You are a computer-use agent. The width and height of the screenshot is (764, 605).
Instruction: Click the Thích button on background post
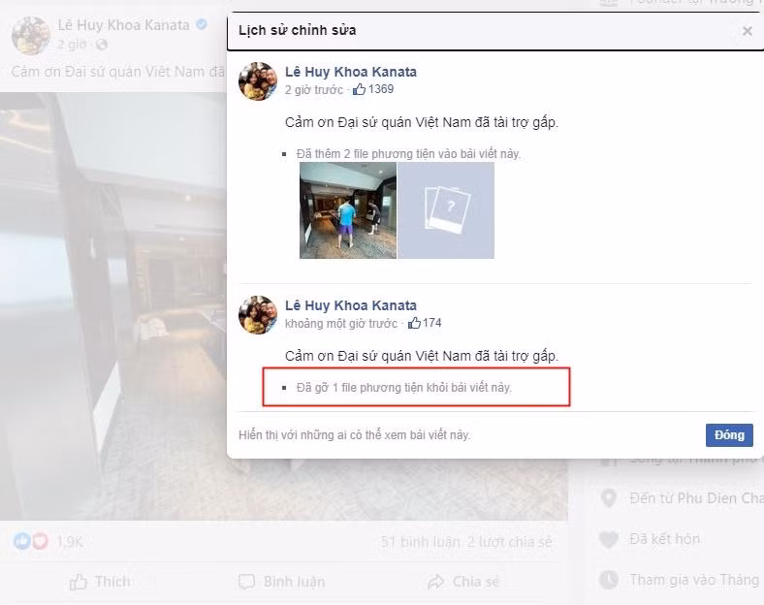click(x=100, y=582)
